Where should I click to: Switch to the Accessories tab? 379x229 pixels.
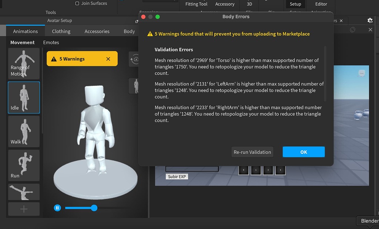coord(97,31)
